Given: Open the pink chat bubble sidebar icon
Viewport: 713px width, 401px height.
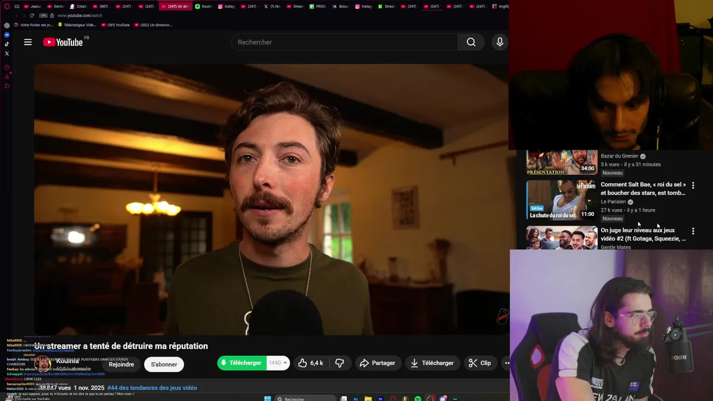Looking at the screenshot, I should (x=7, y=86).
